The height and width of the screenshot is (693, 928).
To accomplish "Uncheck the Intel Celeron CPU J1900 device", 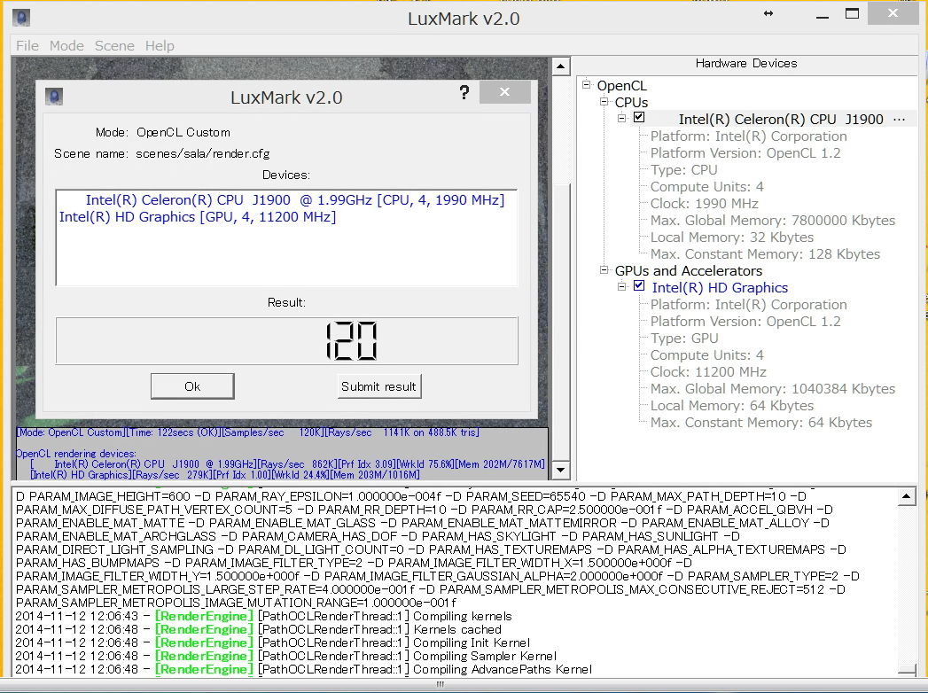I will click(x=638, y=118).
